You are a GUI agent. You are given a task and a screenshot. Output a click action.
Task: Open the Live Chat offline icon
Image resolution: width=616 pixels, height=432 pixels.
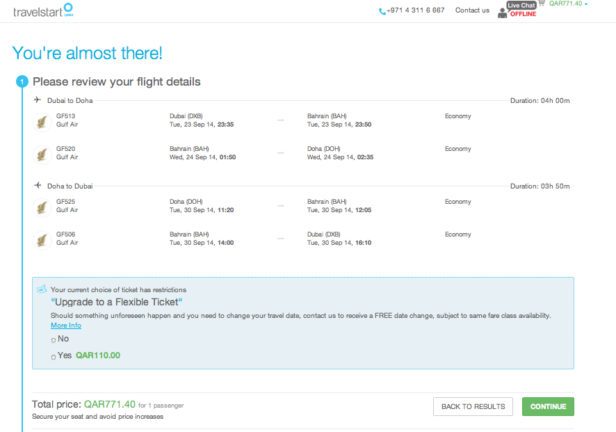(517, 10)
